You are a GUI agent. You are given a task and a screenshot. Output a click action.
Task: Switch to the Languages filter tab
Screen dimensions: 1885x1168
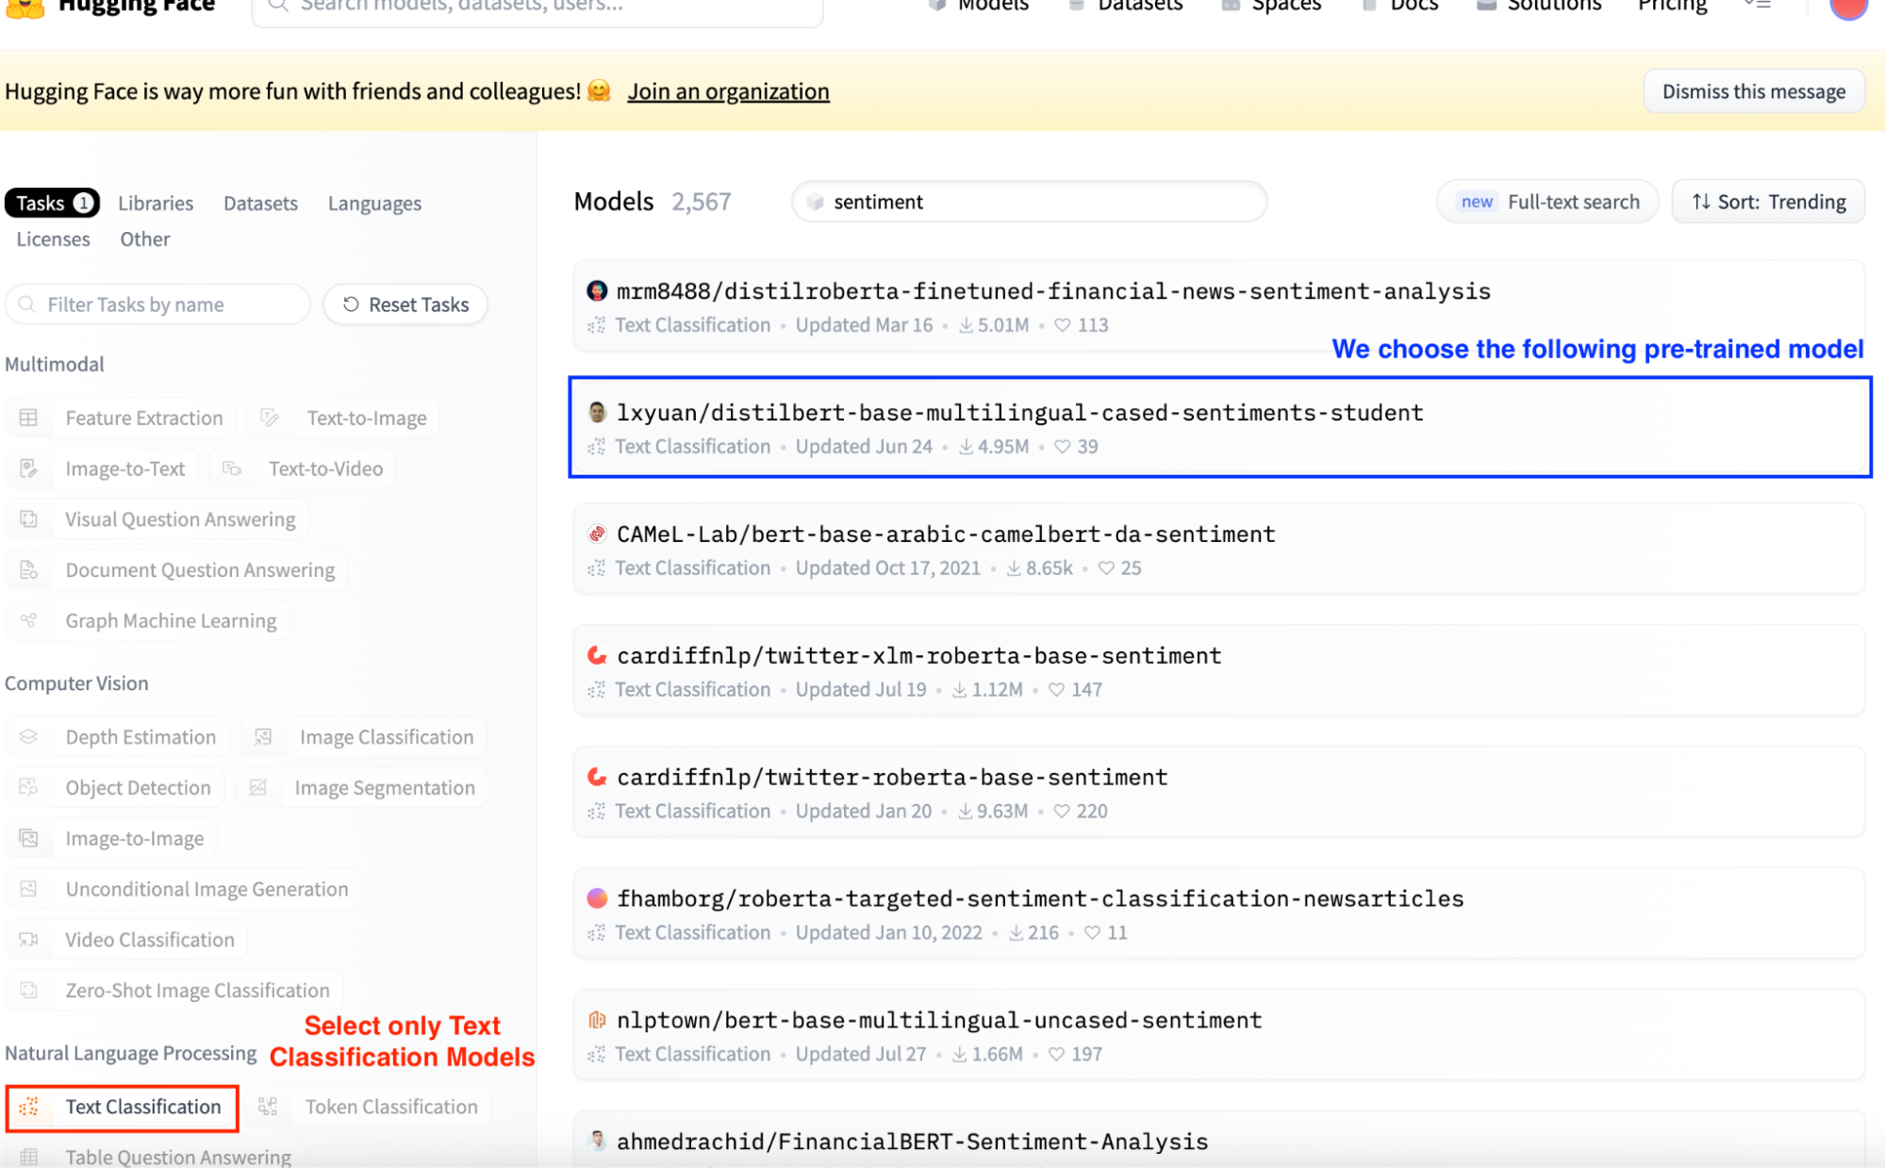pos(374,204)
